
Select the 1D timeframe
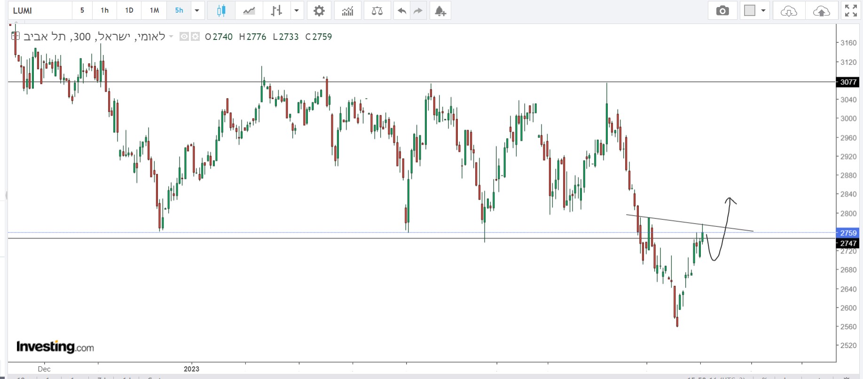tap(129, 10)
